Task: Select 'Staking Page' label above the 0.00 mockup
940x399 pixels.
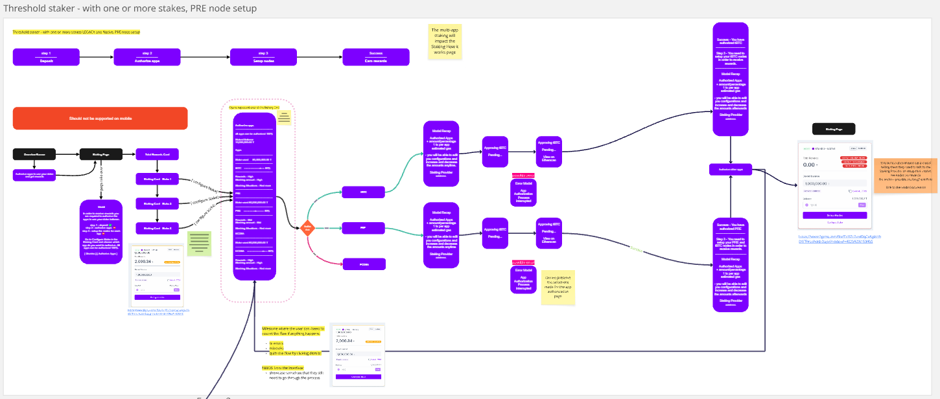Action: (x=833, y=129)
